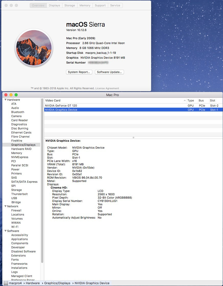
Task: Click the ROM Revision VBIOS value
Action: pos(87,178)
